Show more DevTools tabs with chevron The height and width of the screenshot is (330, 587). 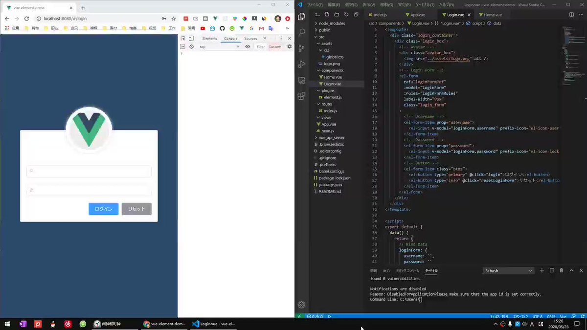pyautogui.click(x=265, y=38)
